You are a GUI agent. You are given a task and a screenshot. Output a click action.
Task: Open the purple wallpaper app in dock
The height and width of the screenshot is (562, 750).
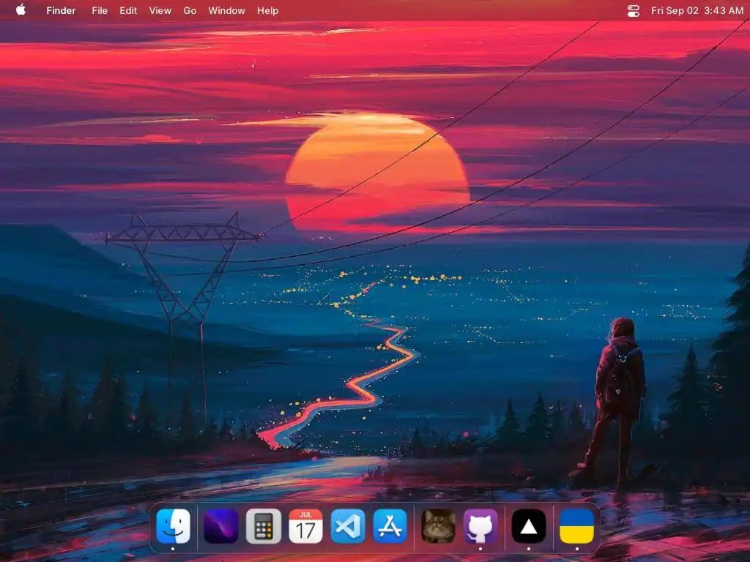coord(220,526)
